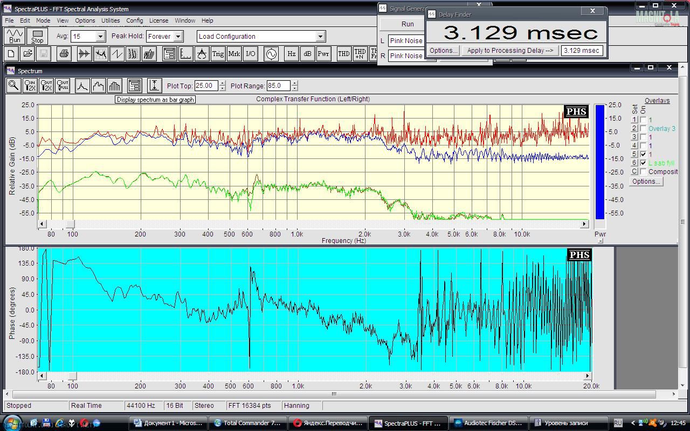Click the THD toolbar button

tap(344, 54)
